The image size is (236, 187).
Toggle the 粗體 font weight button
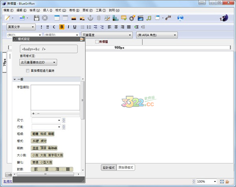[35, 134]
